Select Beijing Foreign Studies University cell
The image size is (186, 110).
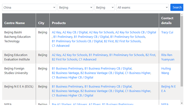pos(19,73)
